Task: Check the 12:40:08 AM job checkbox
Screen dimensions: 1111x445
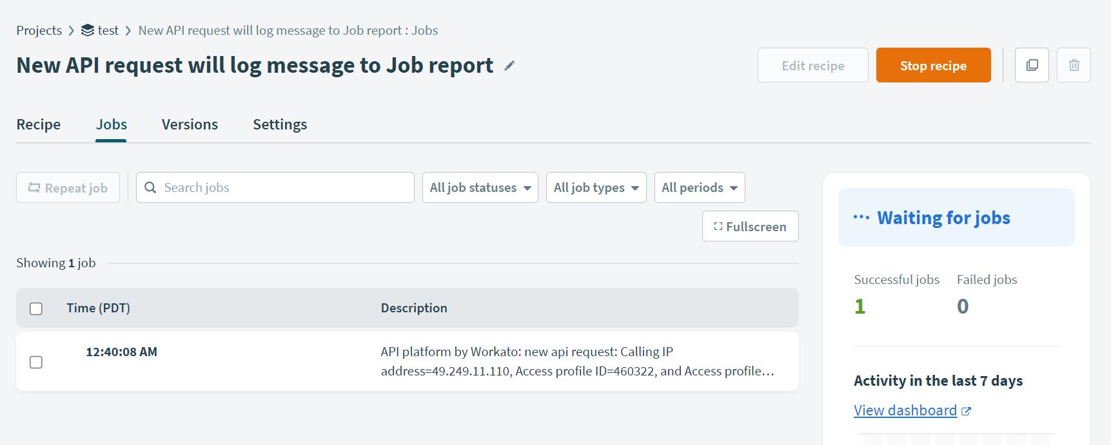Action: coord(36,362)
